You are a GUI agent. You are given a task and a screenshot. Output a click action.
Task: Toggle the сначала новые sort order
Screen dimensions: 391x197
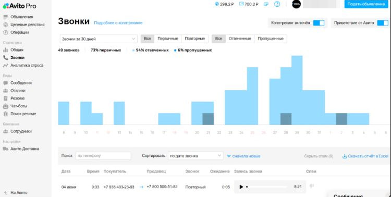[243, 156]
